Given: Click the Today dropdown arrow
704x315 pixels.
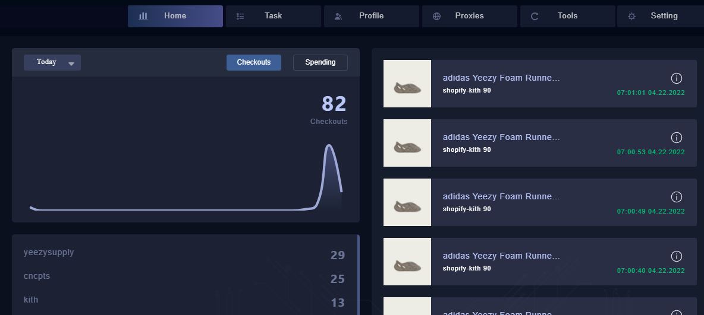Looking at the screenshot, I should point(71,64).
